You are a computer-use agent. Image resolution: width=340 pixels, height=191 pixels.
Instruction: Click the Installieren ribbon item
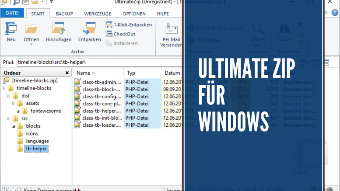122,43
